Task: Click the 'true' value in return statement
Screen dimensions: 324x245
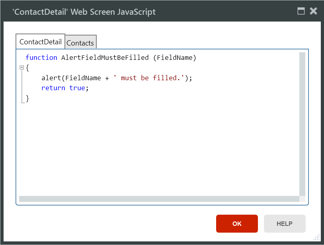Action: (77, 88)
